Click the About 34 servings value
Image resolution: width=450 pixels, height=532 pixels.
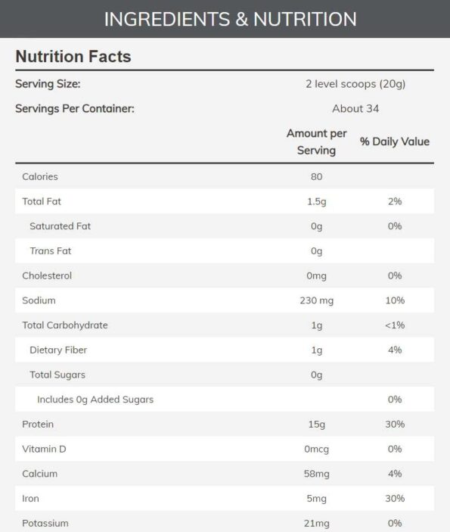[x=355, y=108]
